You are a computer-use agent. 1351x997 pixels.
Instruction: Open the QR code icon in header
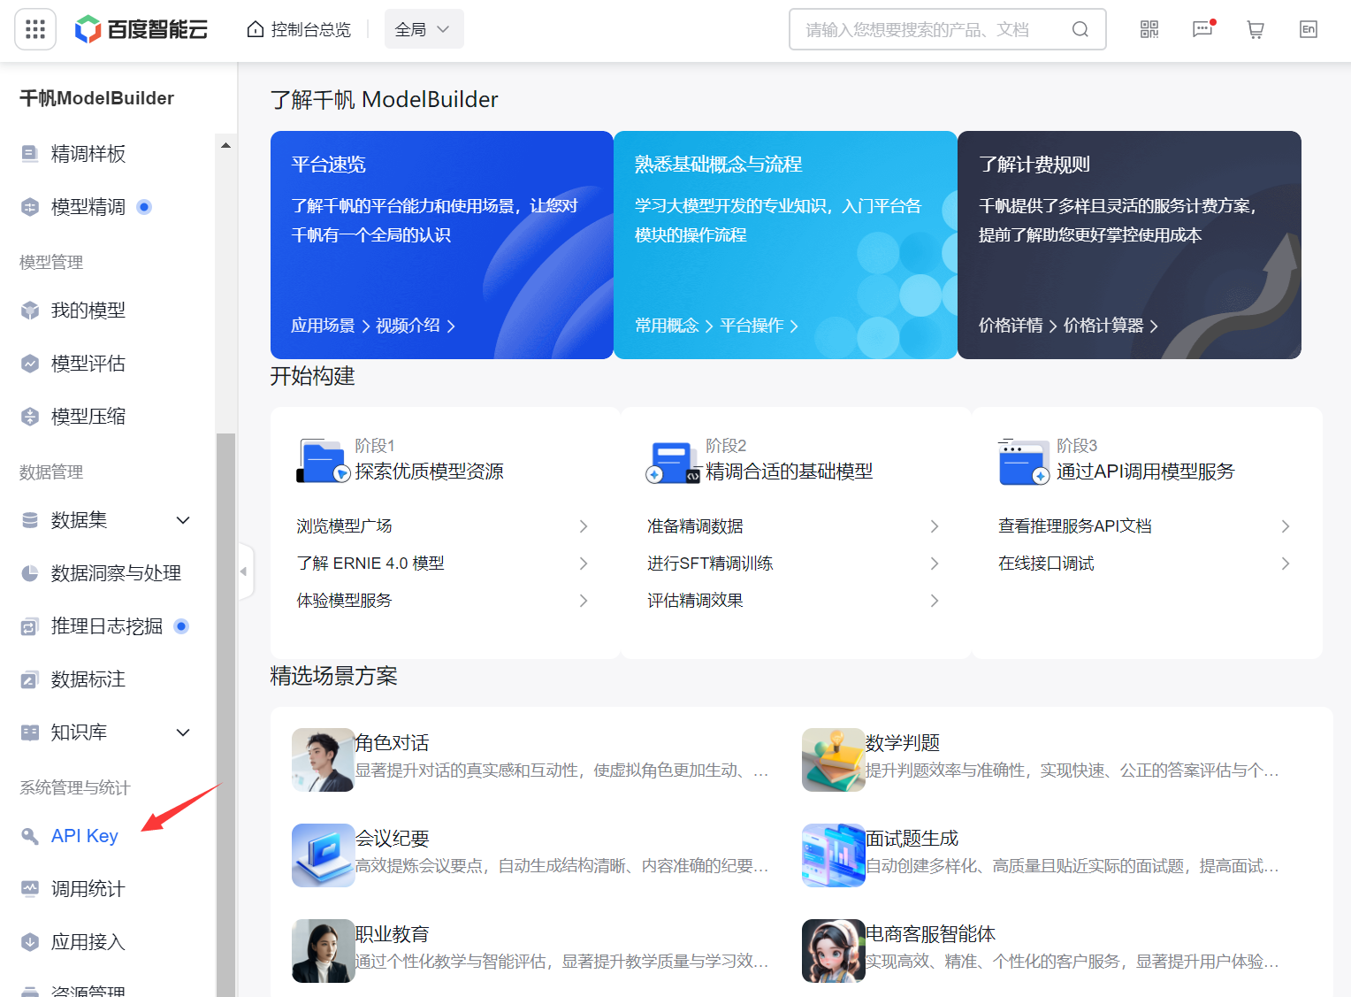point(1149,29)
